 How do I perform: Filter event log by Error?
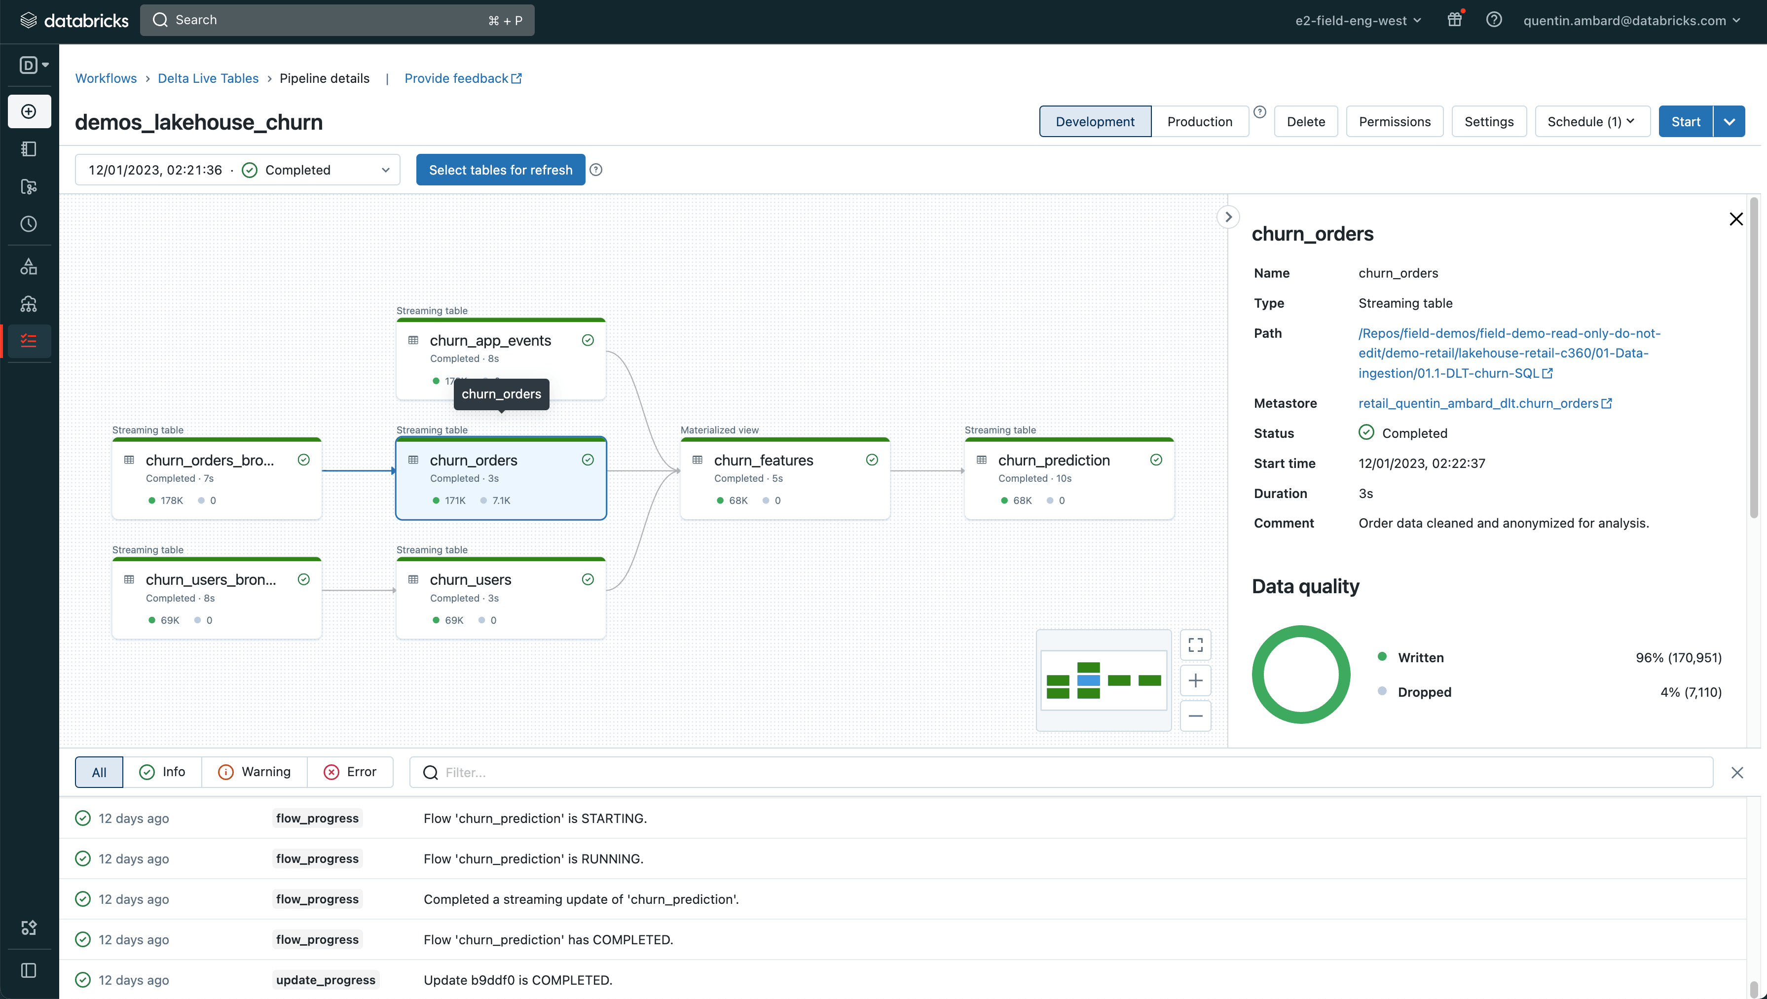350,772
